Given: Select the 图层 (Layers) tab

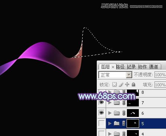Looking at the screenshot, I should pos(106,67).
